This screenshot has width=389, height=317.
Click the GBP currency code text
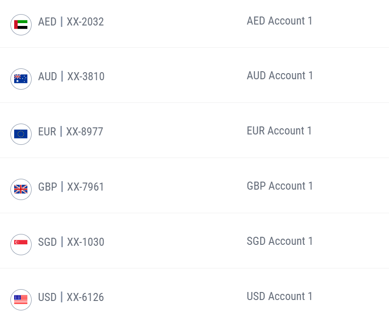click(48, 187)
